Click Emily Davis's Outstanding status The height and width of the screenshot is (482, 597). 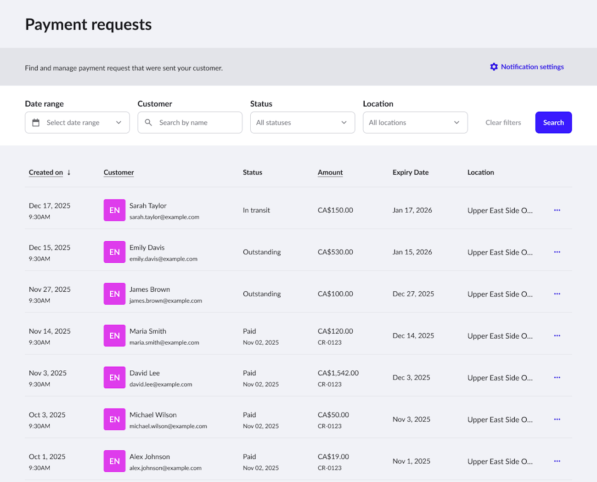click(262, 252)
